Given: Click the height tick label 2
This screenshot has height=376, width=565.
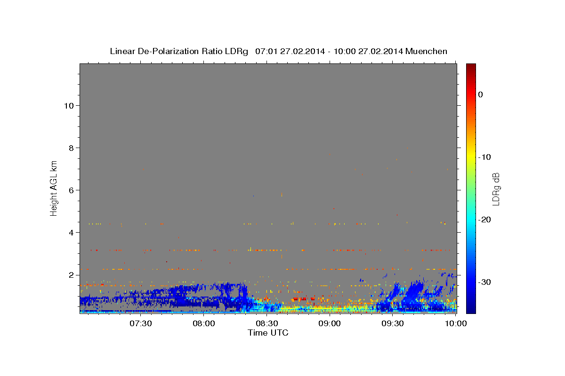Looking at the screenshot, I should click(72, 275).
